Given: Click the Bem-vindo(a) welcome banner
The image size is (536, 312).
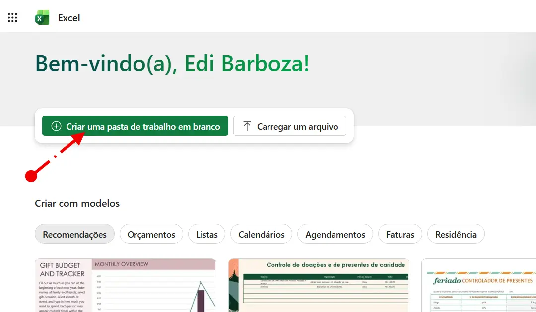Looking at the screenshot, I should click(x=172, y=63).
